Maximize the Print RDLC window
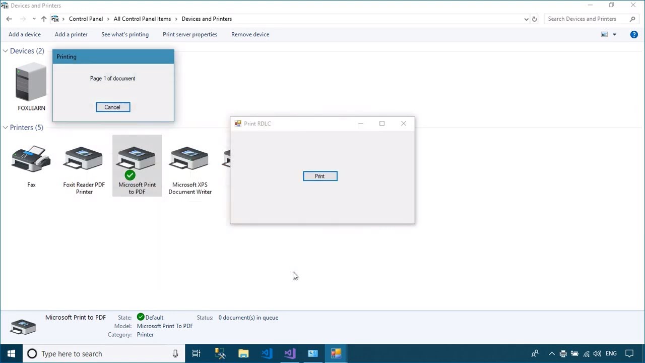Viewport: 645px width, 363px height. [x=382, y=124]
